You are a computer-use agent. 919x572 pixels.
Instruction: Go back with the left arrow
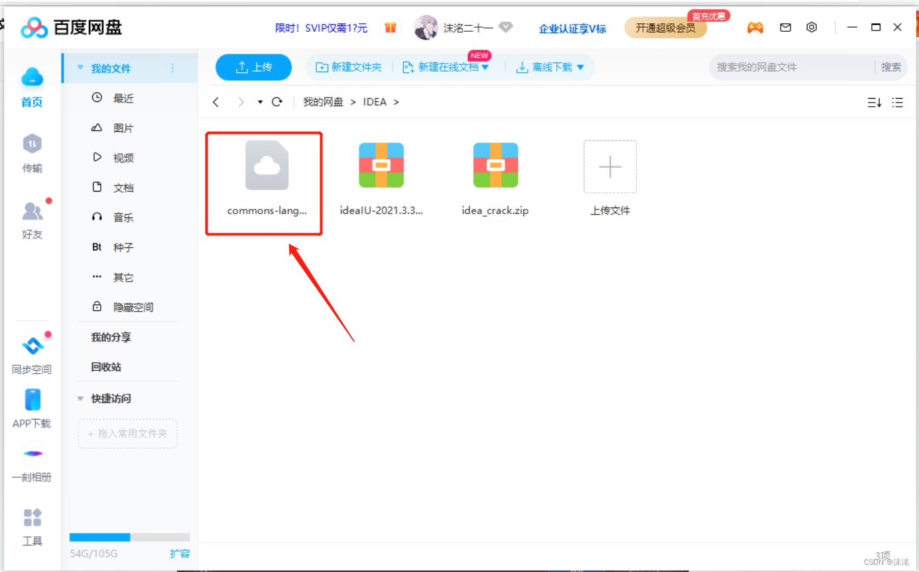[215, 102]
